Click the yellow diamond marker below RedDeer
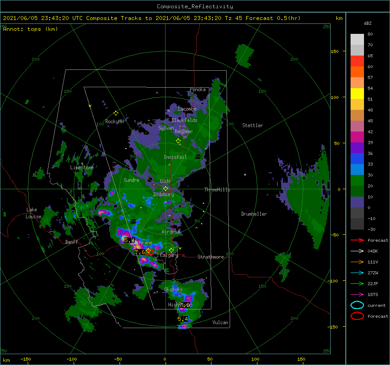This screenshot has height=365, width=390. 178,141
